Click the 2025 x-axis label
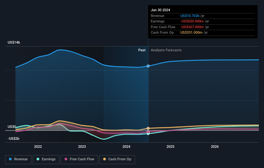Viewport: 264px width, 168px height. [x=170, y=147]
